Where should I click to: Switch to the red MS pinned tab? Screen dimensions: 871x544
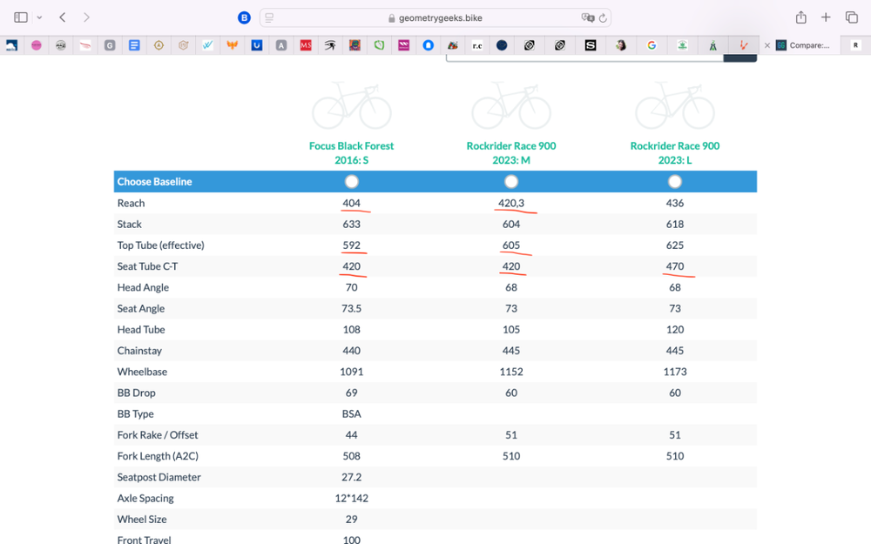pos(306,45)
